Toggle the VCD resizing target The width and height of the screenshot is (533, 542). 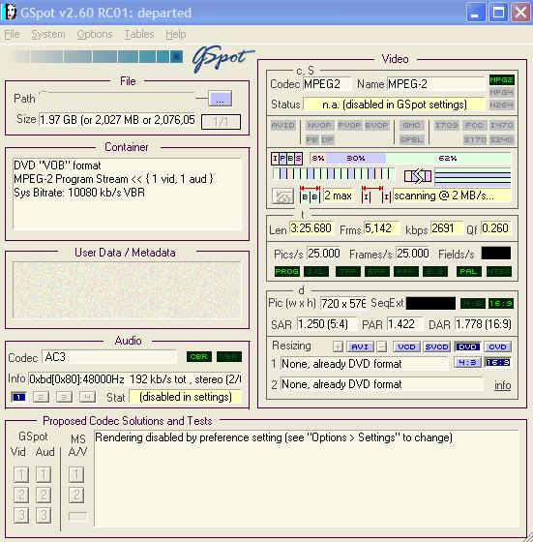(406, 346)
